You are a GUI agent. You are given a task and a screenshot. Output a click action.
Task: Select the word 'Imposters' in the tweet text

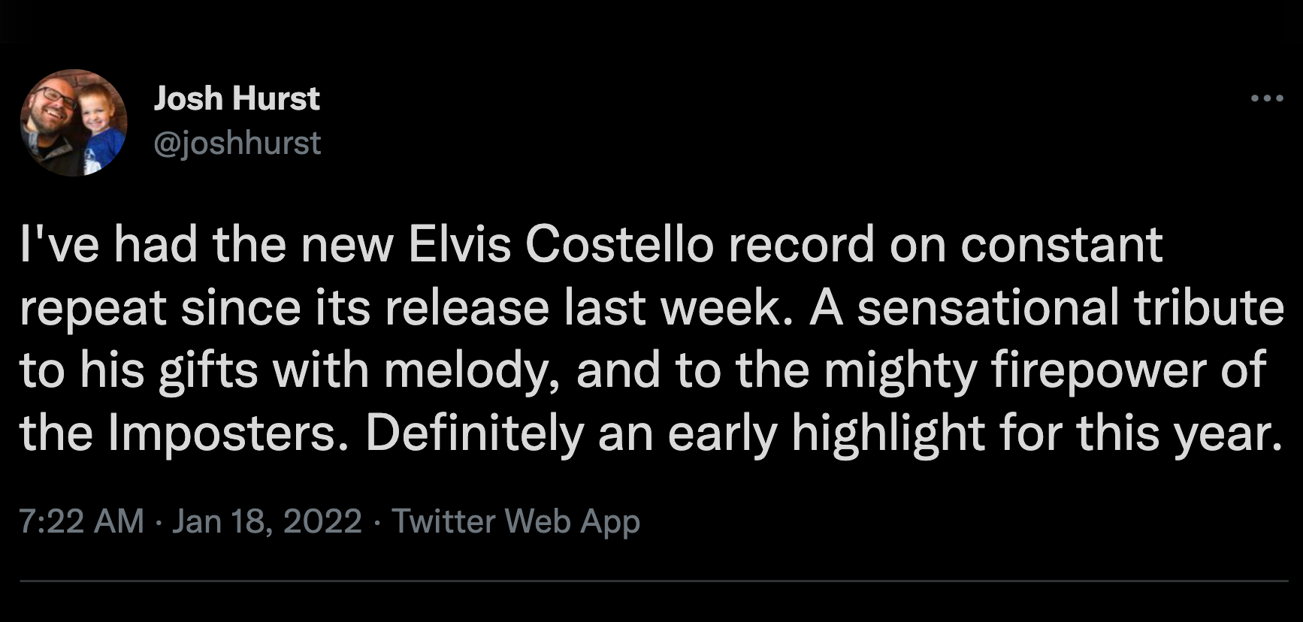click(221, 434)
